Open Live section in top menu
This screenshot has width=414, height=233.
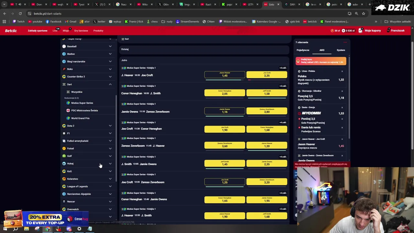point(55,31)
